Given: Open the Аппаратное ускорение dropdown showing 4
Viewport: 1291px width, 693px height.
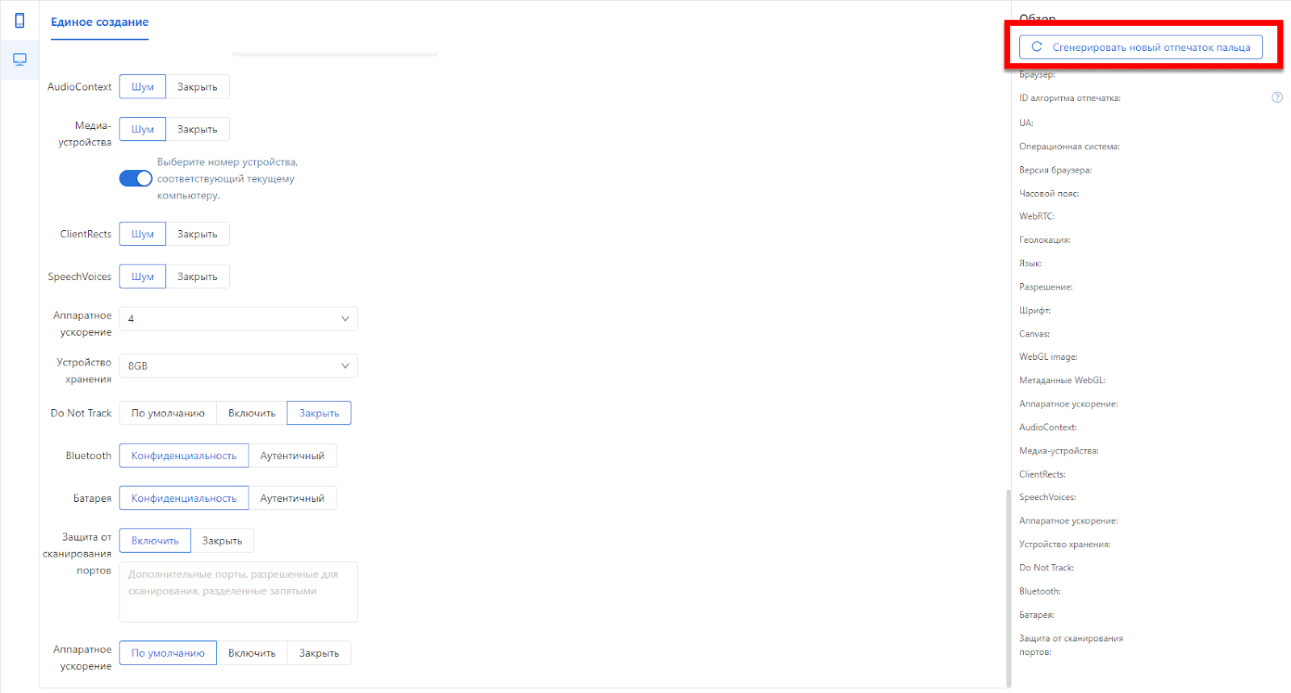Looking at the screenshot, I should tap(239, 319).
